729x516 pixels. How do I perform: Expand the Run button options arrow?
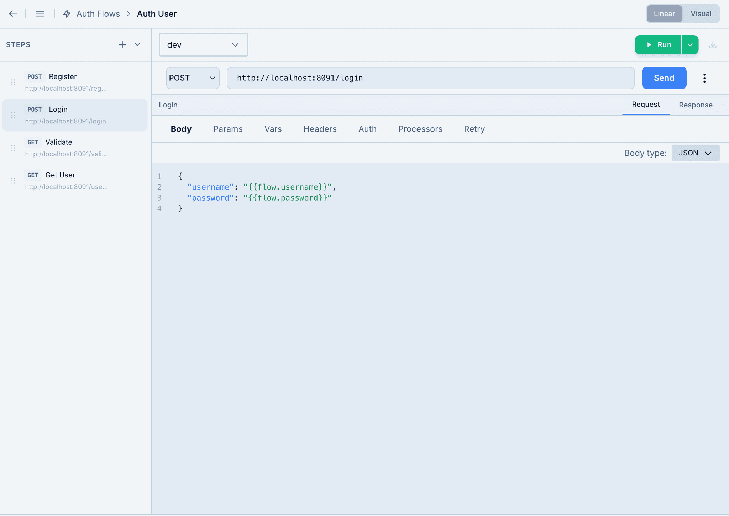click(x=690, y=45)
